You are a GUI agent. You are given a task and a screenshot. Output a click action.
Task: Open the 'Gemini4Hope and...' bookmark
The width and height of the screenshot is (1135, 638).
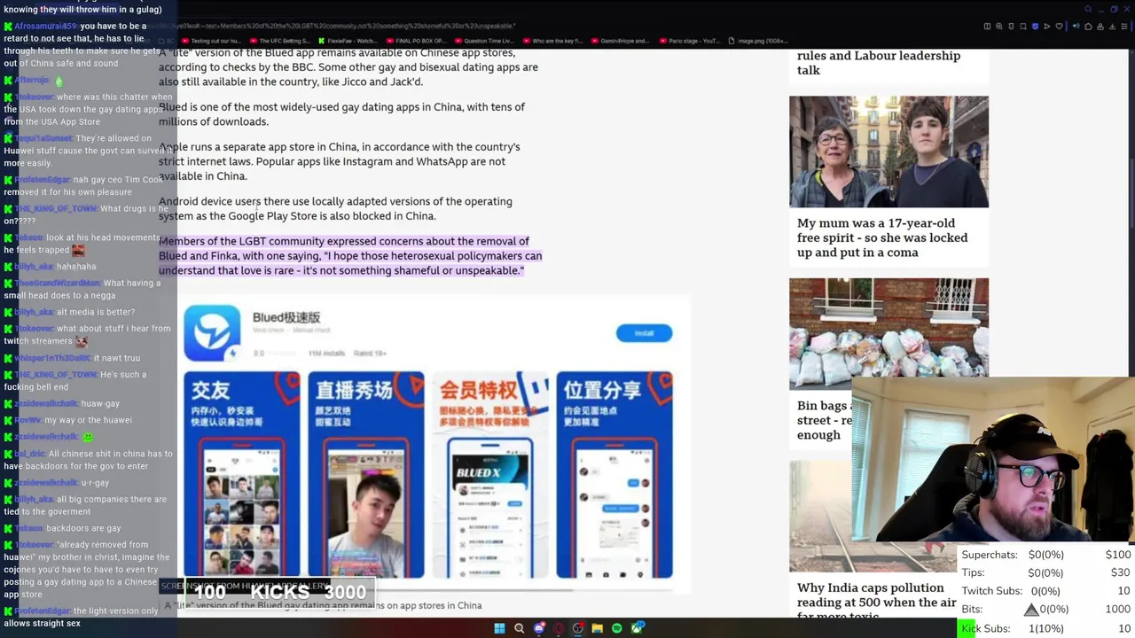[x=620, y=41]
